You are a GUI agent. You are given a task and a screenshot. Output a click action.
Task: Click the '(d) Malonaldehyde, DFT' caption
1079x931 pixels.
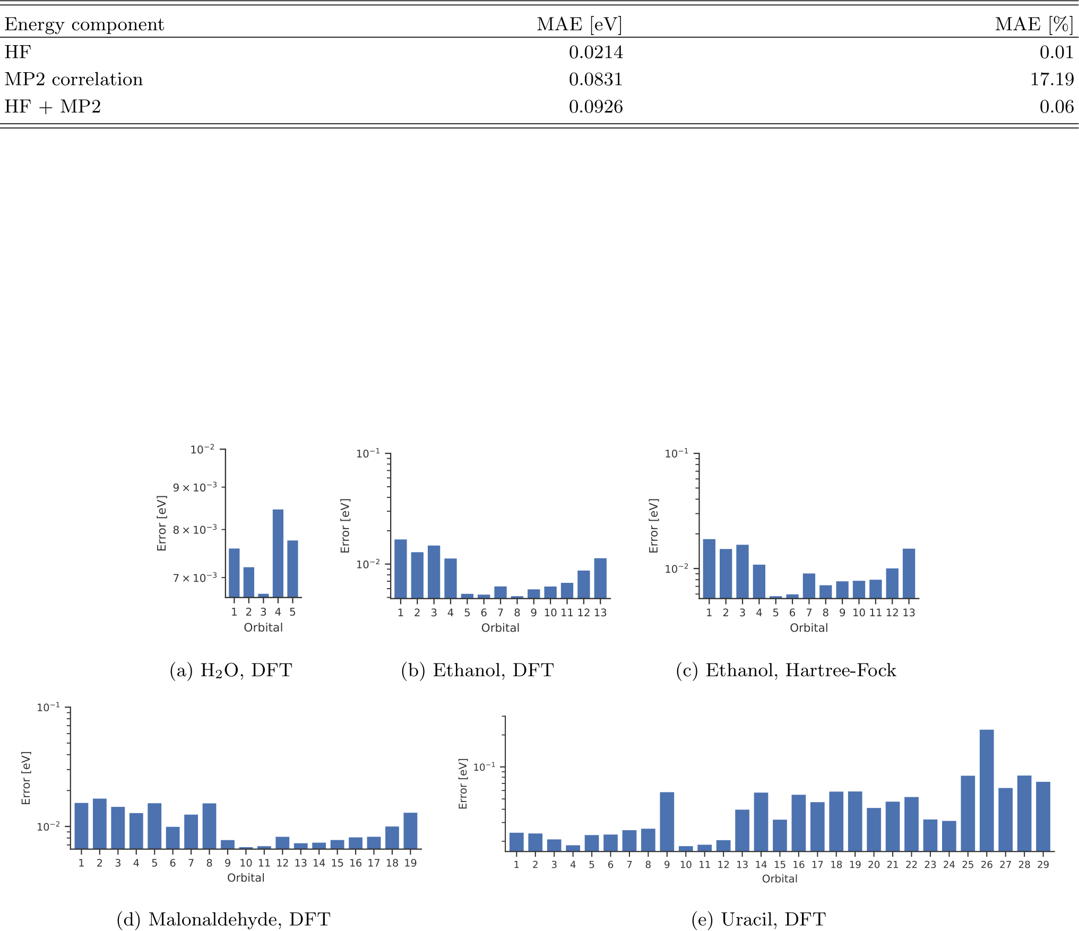tap(223, 919)
